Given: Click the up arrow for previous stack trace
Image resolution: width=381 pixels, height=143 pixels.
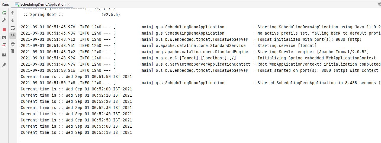Looking at the screenshot, I should (x=13, y=13).
